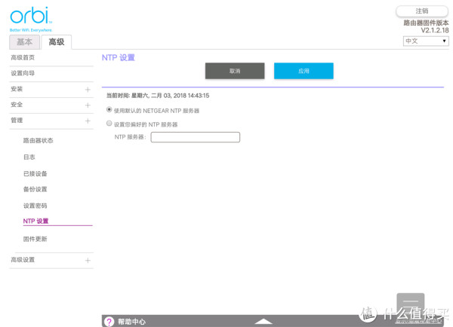
Task: Switch to the 高级 tab
Action: [x=57, y=42]
